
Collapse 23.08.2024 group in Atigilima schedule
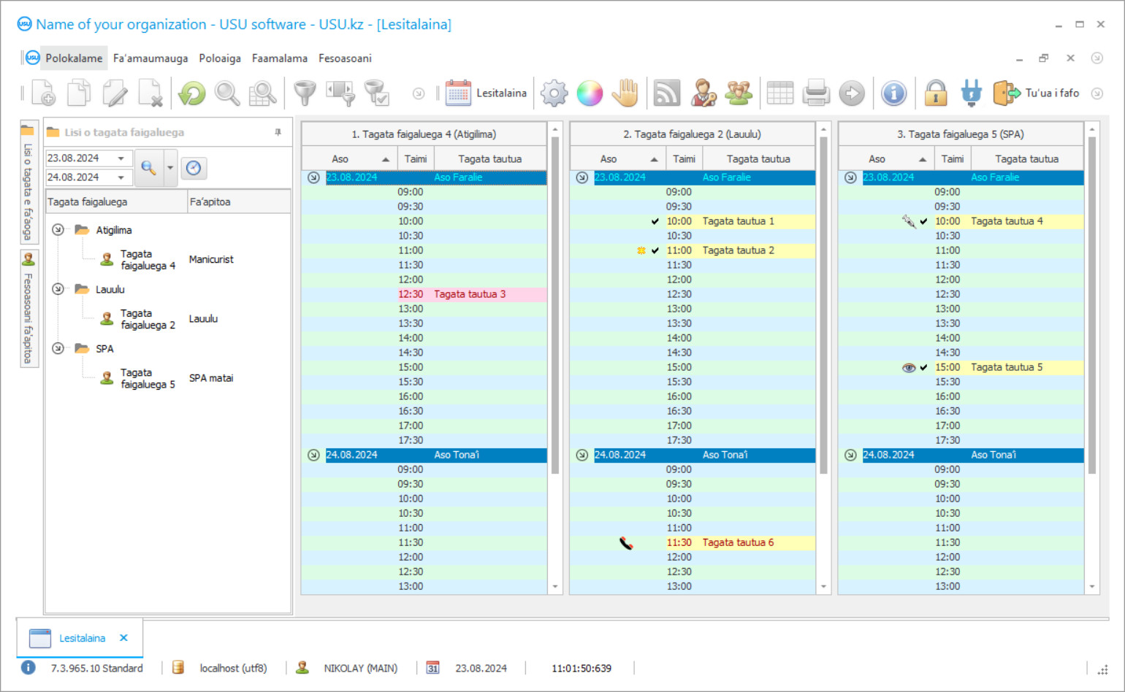point(313,177)
